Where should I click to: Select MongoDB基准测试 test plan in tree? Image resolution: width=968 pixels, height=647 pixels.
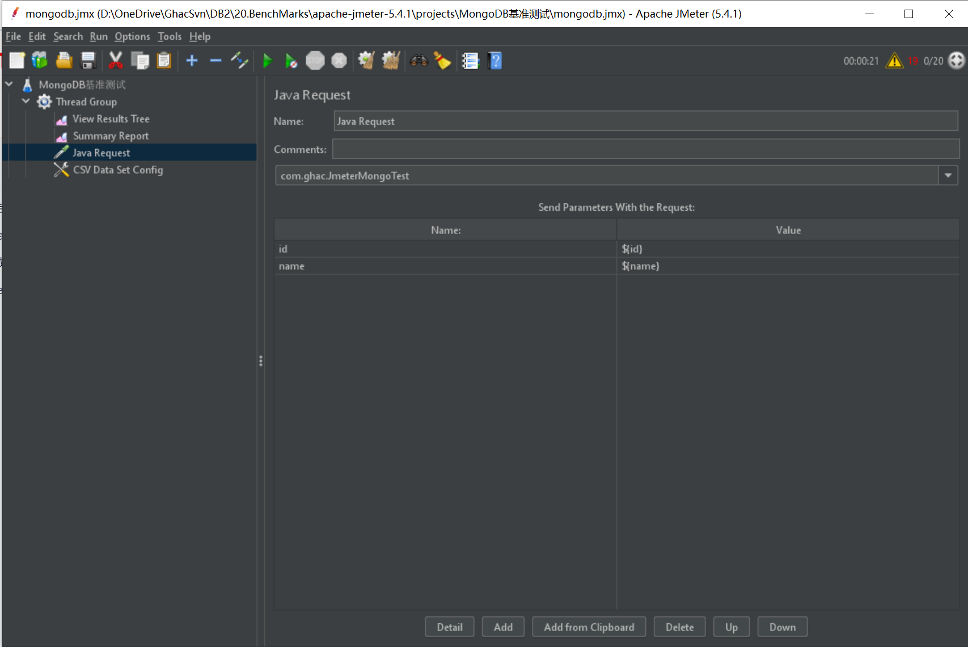pyautogui.click(x=82, y=85)
